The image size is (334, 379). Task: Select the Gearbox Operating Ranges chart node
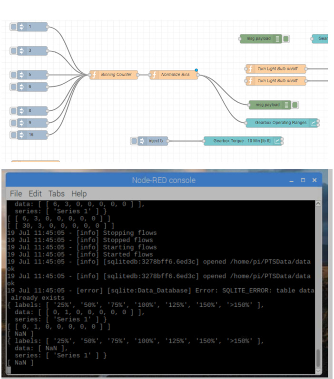[282, 123]
